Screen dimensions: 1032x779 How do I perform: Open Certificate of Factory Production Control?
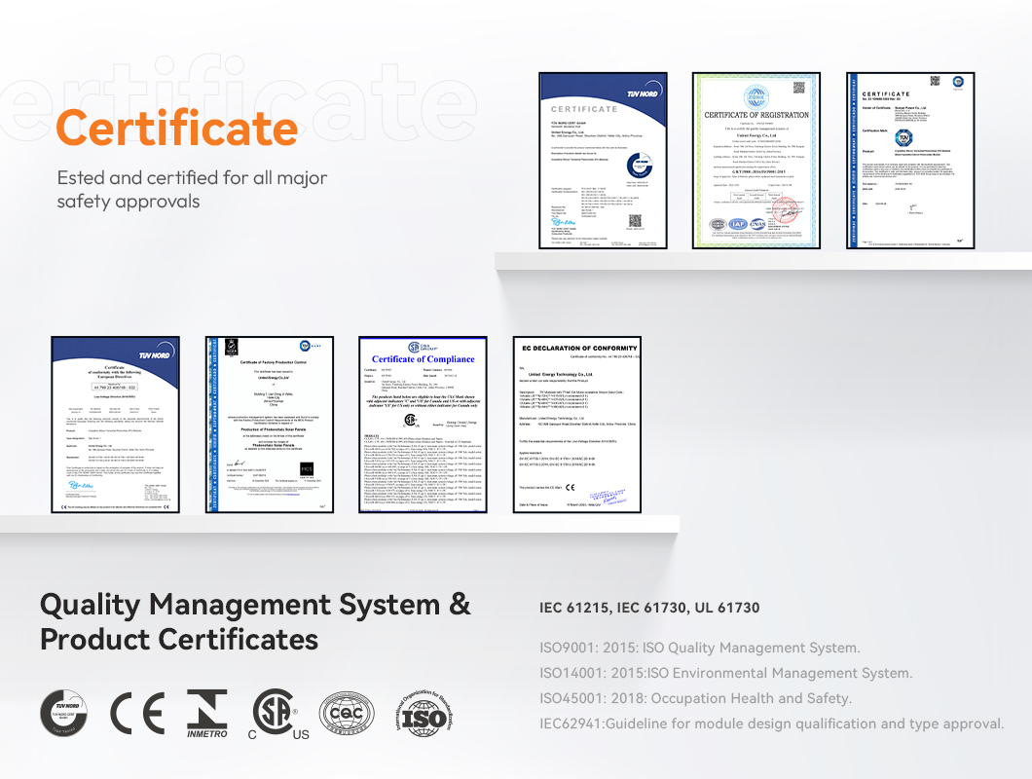[270, 425]
